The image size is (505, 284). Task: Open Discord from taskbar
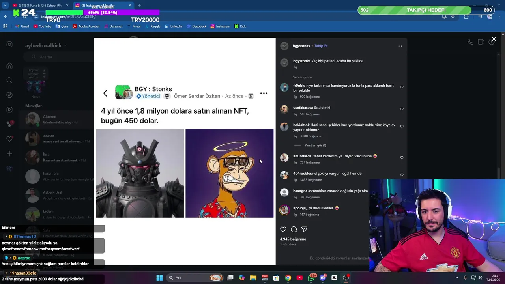(323, 278)
